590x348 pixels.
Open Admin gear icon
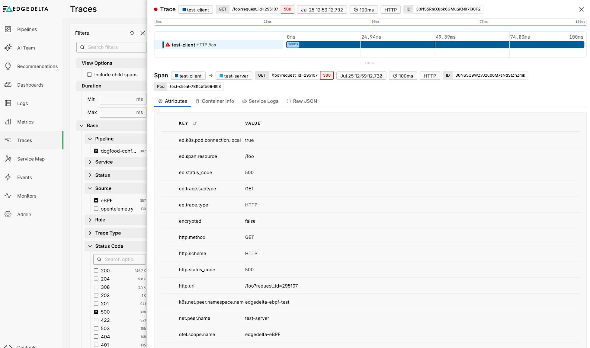pyautogui.click(x=8, y=214)
